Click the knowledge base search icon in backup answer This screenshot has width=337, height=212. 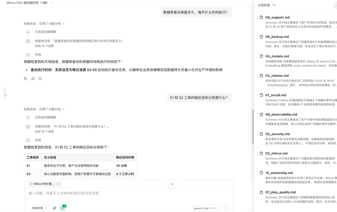click(x=28, y=41)
